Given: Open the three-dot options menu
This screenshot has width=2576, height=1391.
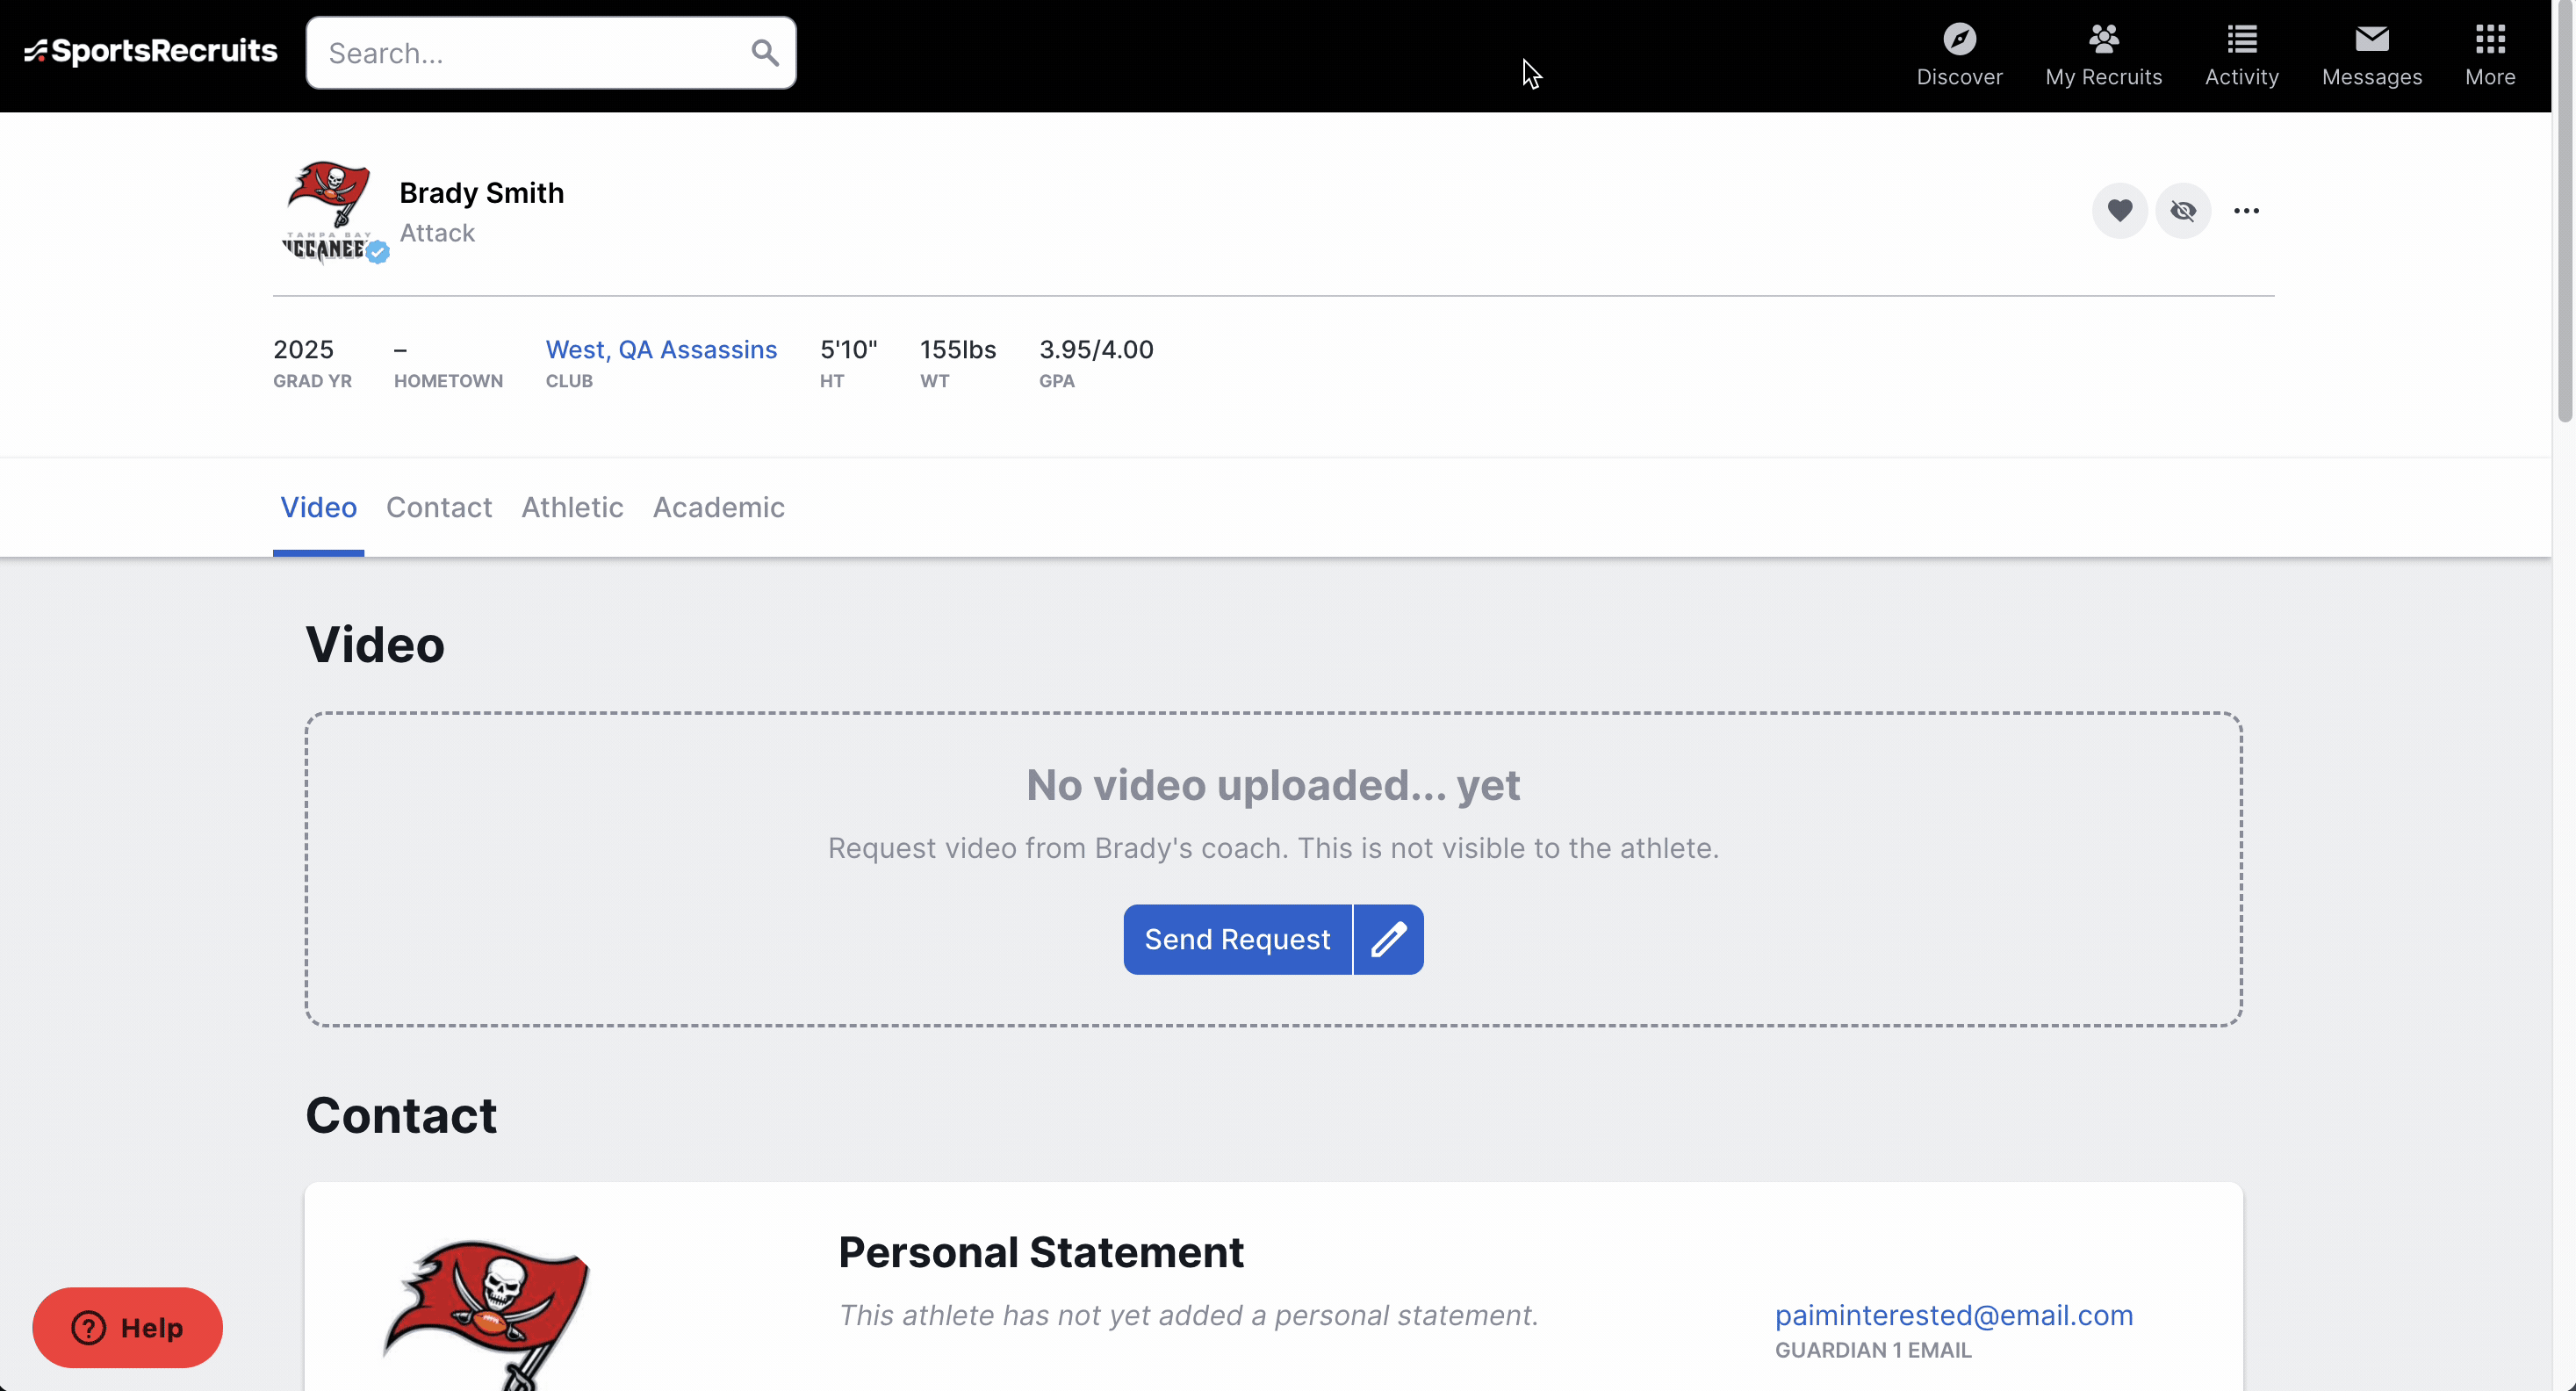Looking at the screenshot, I should click(x=2246, y=210).
